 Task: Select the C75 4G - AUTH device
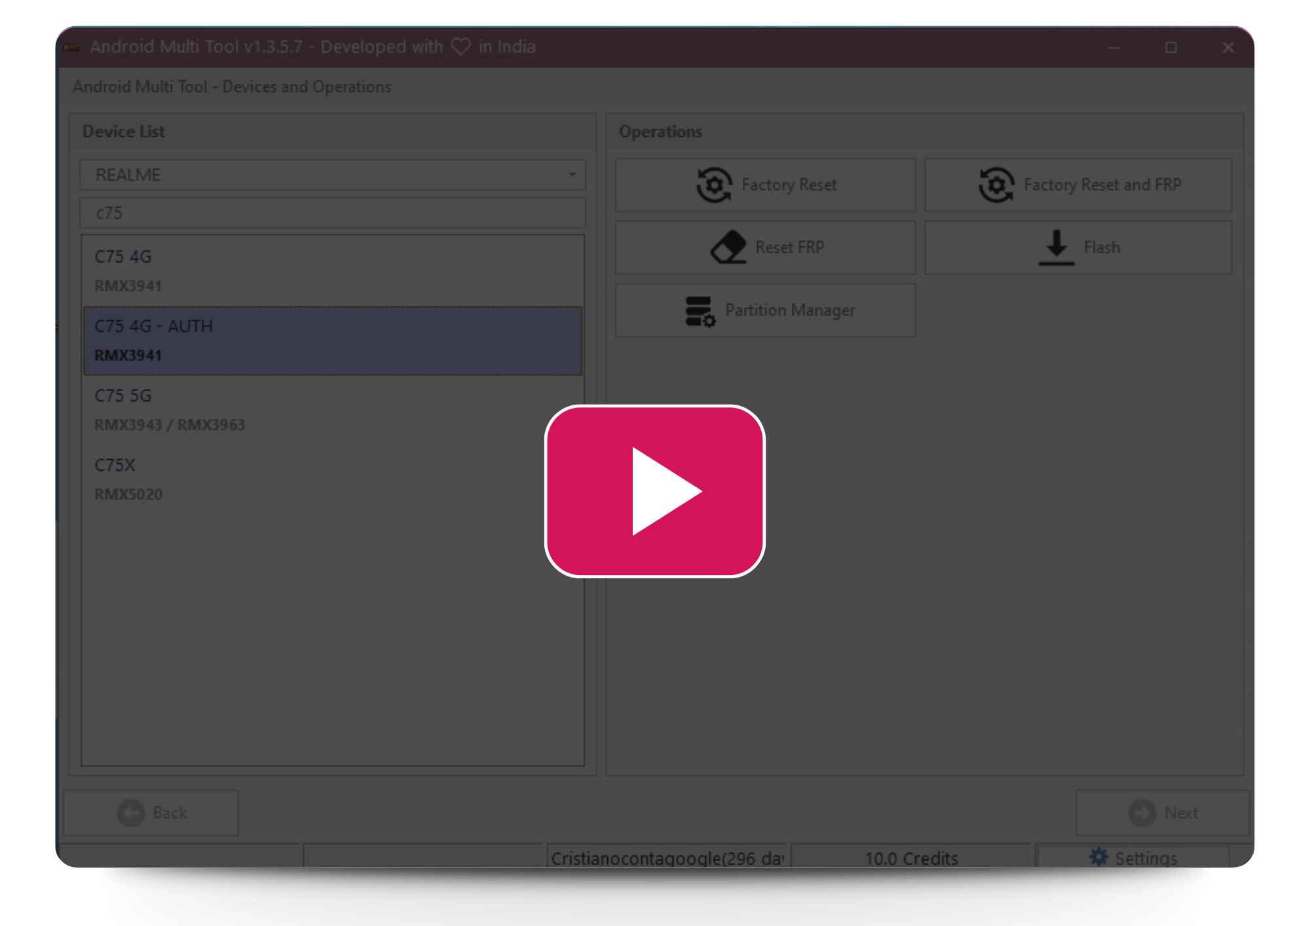coord(333,341)
